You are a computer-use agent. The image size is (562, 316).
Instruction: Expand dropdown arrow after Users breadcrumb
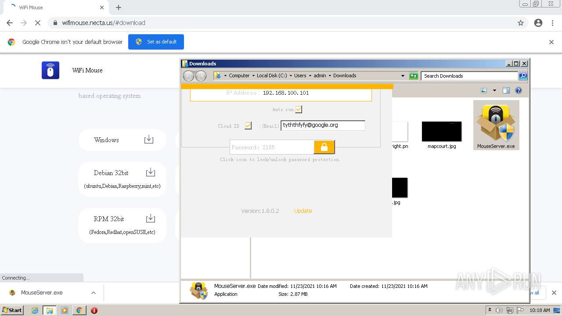click(310, 76)
